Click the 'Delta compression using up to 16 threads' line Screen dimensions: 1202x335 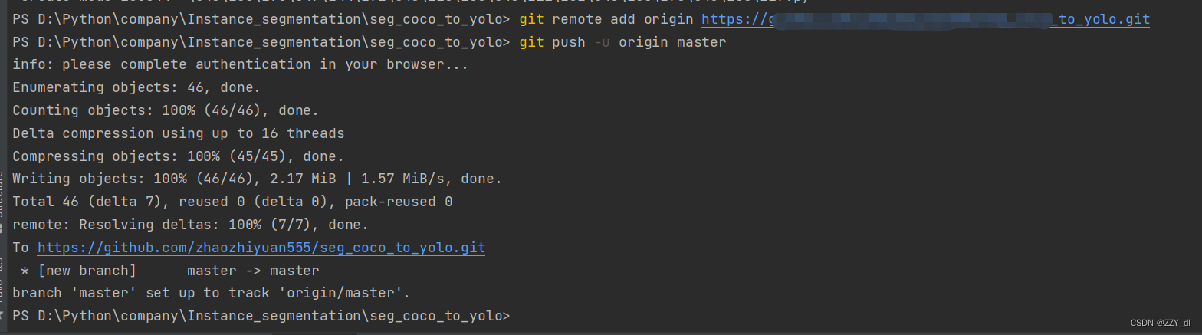click(178, 133)
